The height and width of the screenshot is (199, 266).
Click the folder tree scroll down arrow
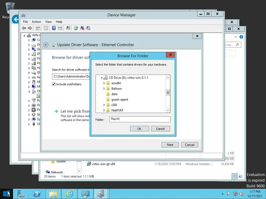[168, 110]
